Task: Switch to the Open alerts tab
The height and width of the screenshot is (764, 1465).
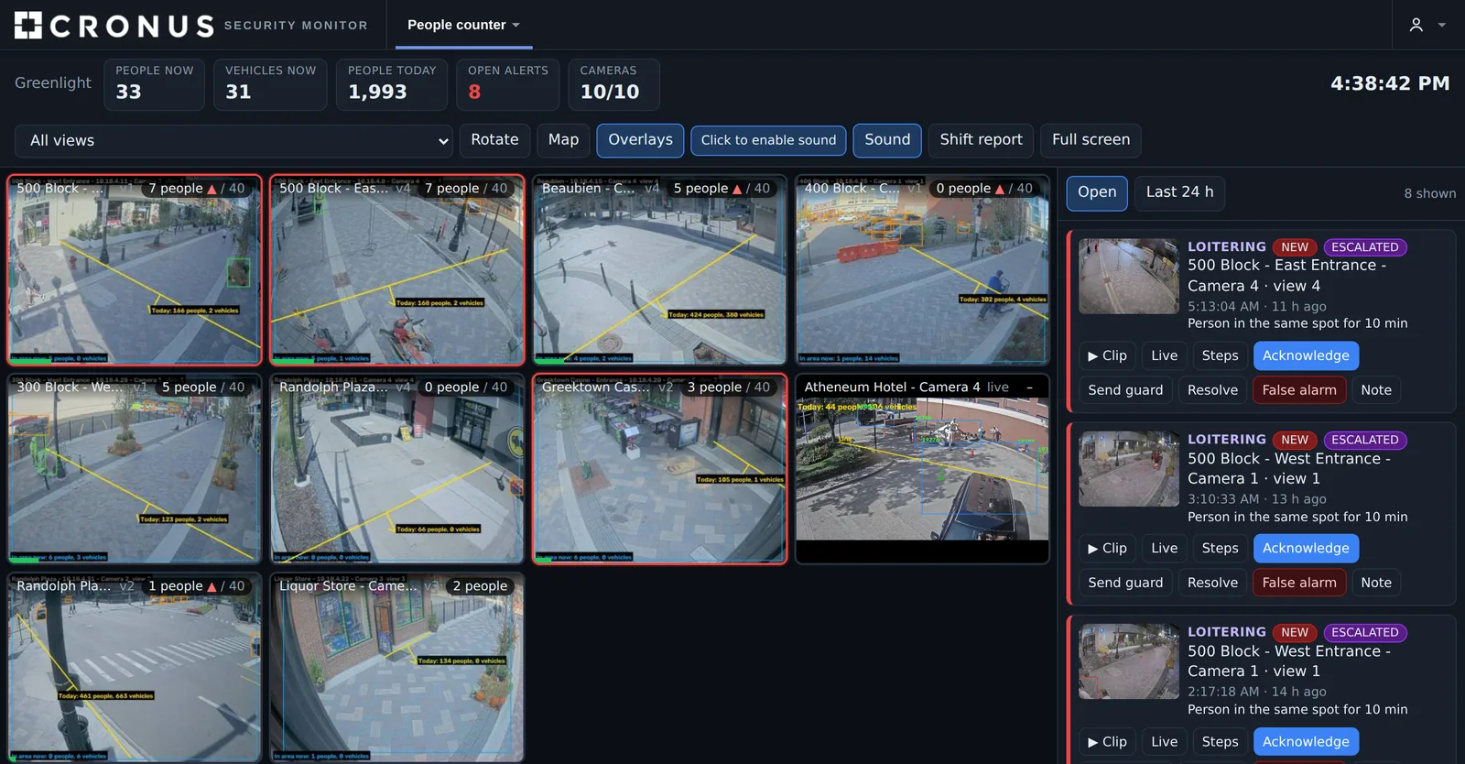Action: tap(1097, 192)
